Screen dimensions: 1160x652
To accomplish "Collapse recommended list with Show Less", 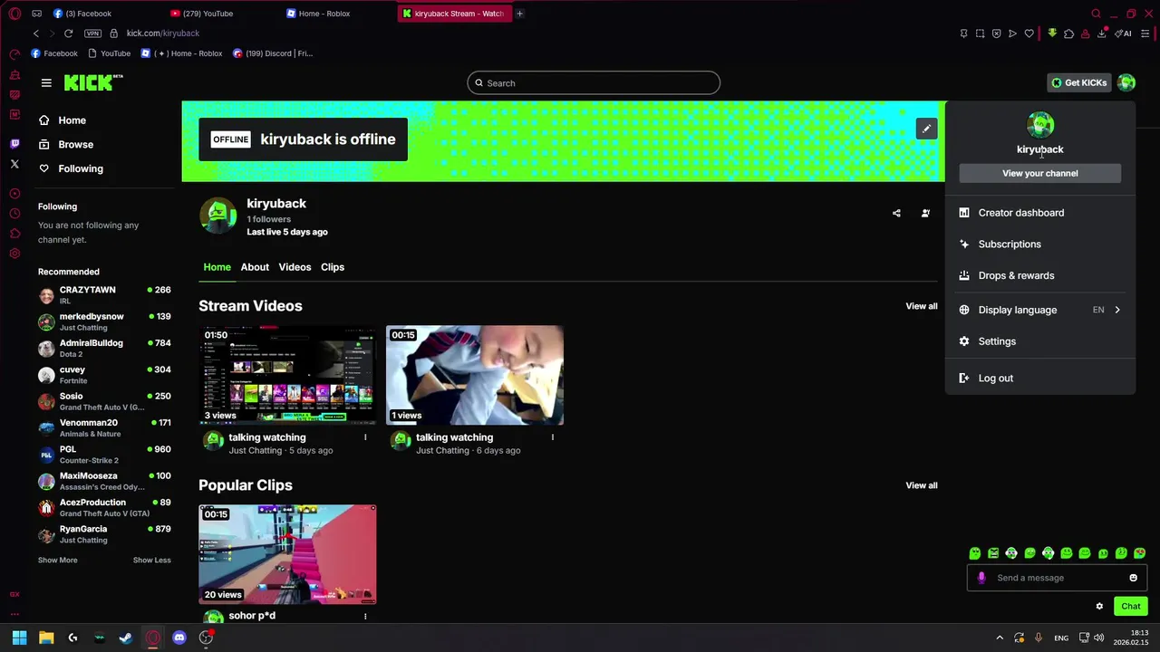I will pyautogui.click(x=151, y=560).
